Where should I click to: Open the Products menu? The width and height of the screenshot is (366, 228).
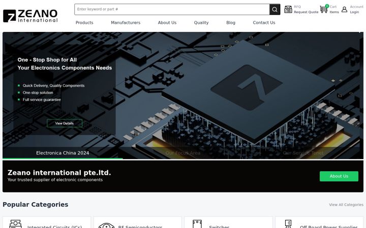[x=84, y=23]
